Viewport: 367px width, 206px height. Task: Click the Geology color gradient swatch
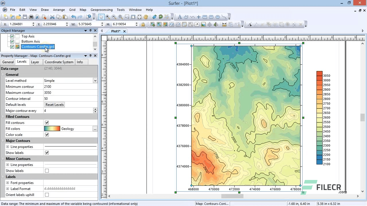tap(52, 129)
